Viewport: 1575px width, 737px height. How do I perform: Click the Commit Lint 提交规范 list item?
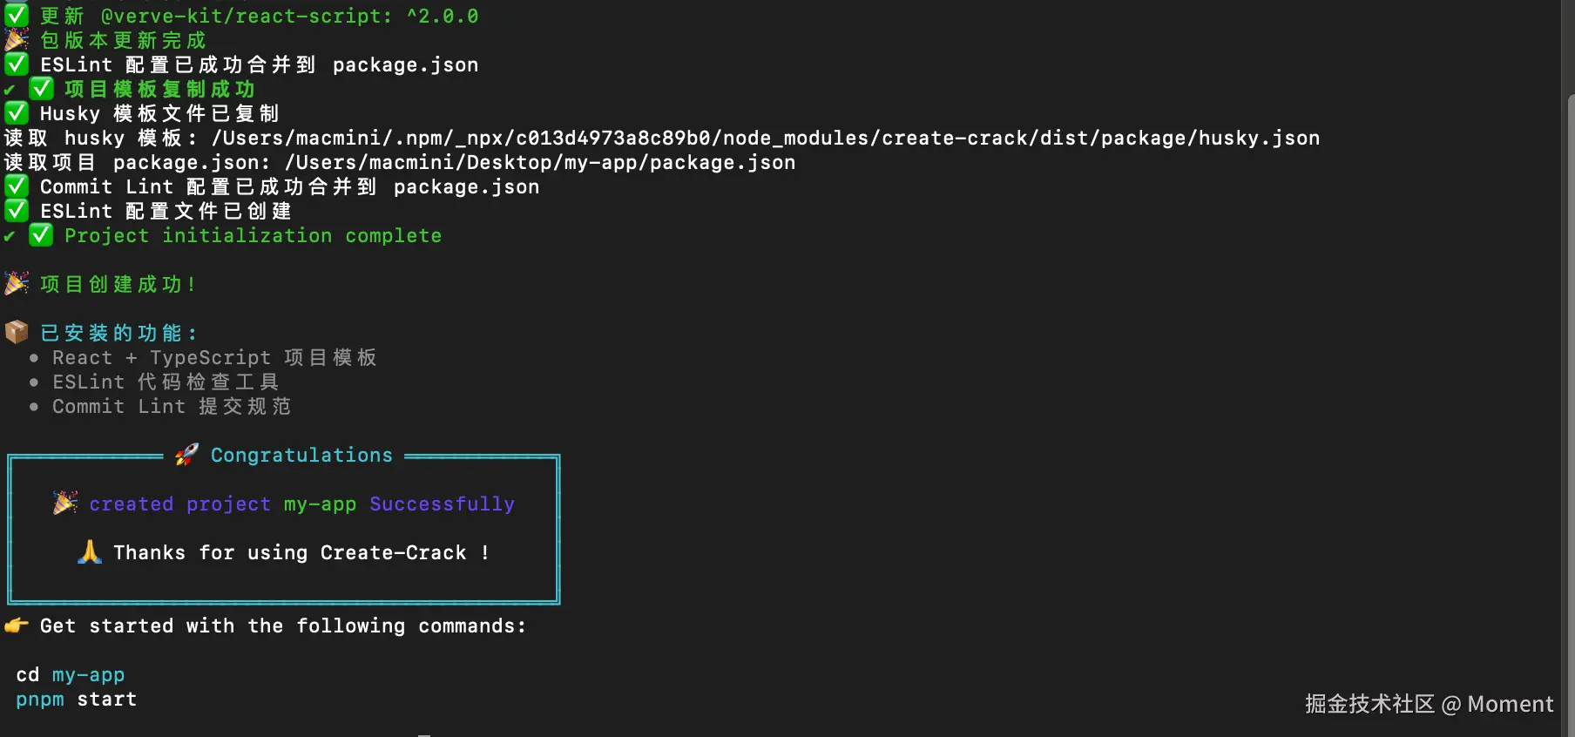172,406
